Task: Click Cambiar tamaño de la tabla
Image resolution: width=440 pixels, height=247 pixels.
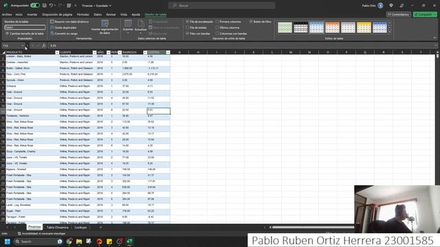Action: (25, 34)
